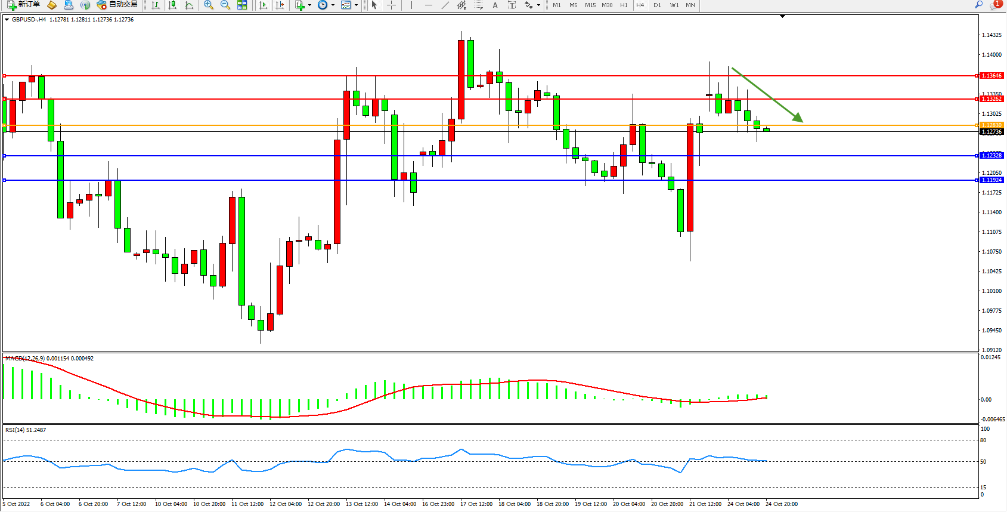Screen dimensions: 1007x512
Task: Pick the trendline drawing tool
Action: click(x=445, y=5)
